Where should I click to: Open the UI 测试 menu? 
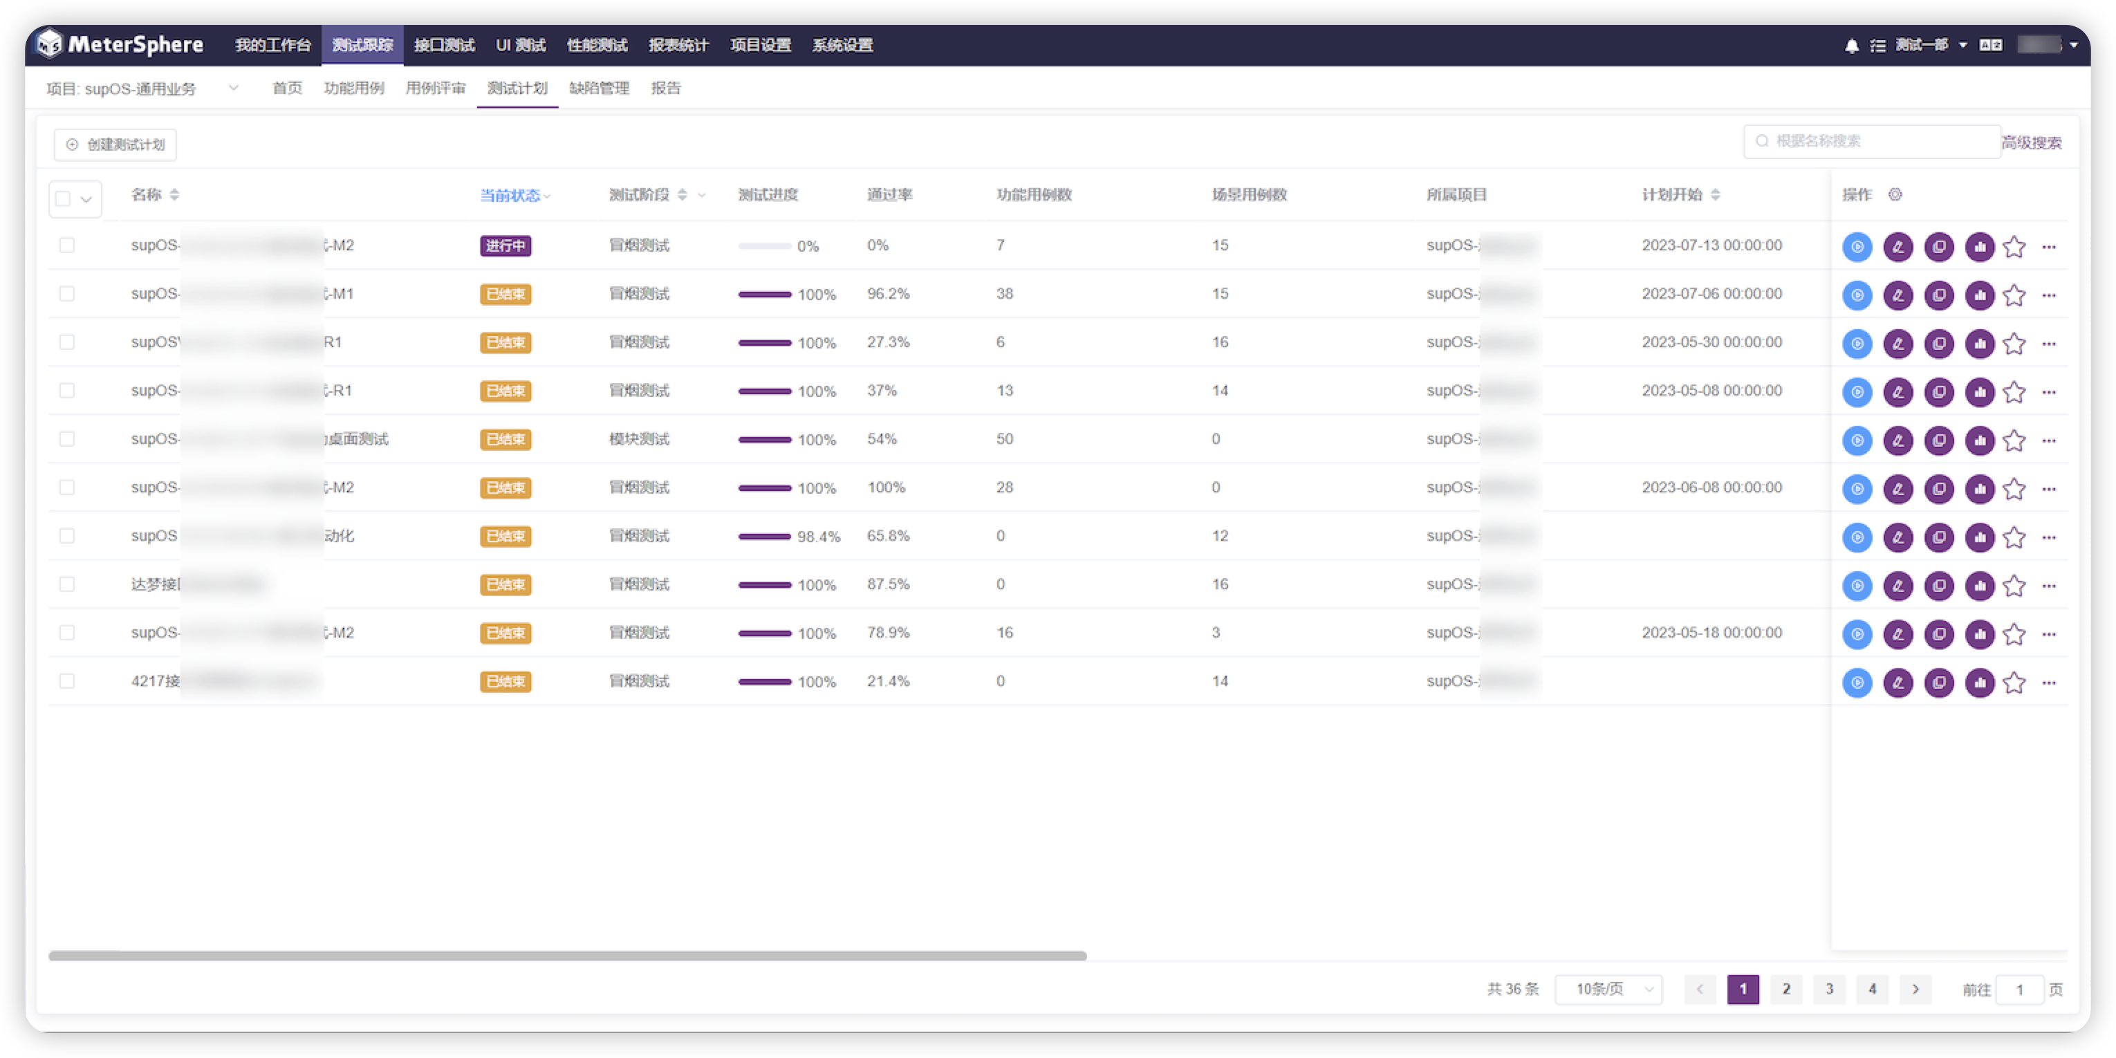click(521, 45)
